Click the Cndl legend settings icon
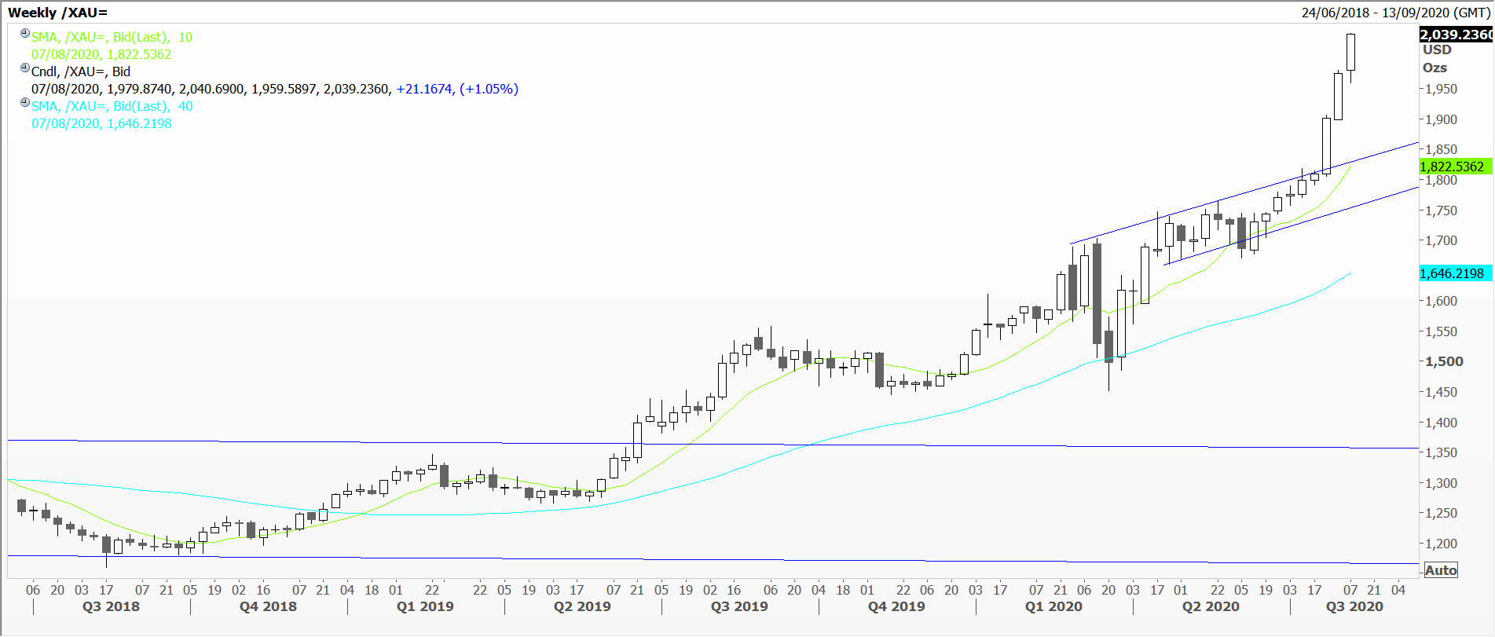The width and height of the screenshot is (1495, 637). (25, 68)
